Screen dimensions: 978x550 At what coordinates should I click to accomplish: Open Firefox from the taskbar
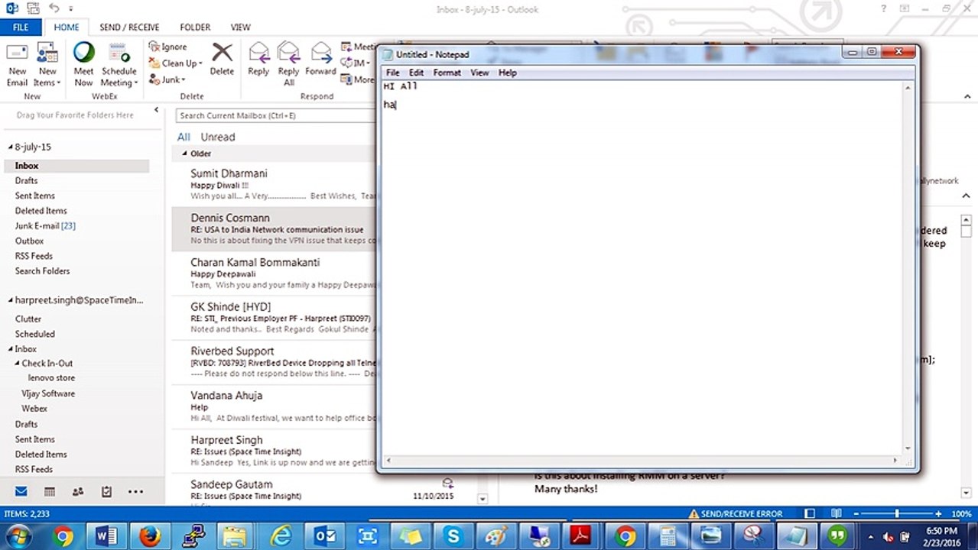[150, 536]
